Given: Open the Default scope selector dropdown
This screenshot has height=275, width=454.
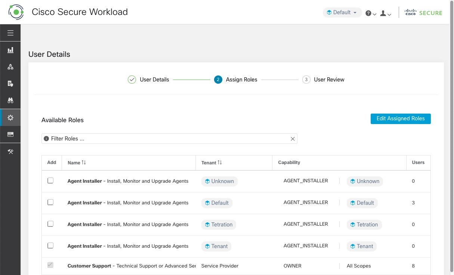Looking at the screenshot, I should click(x=342, y=12).
